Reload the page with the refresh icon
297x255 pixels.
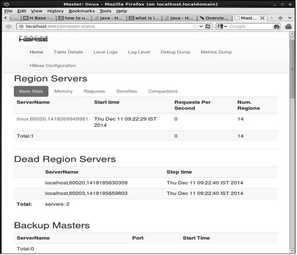[x=208, y=26]
